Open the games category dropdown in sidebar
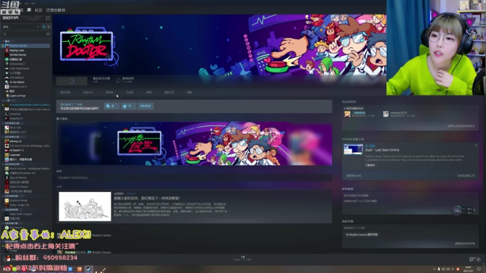486x273 pixels. [x=21, y=27]
